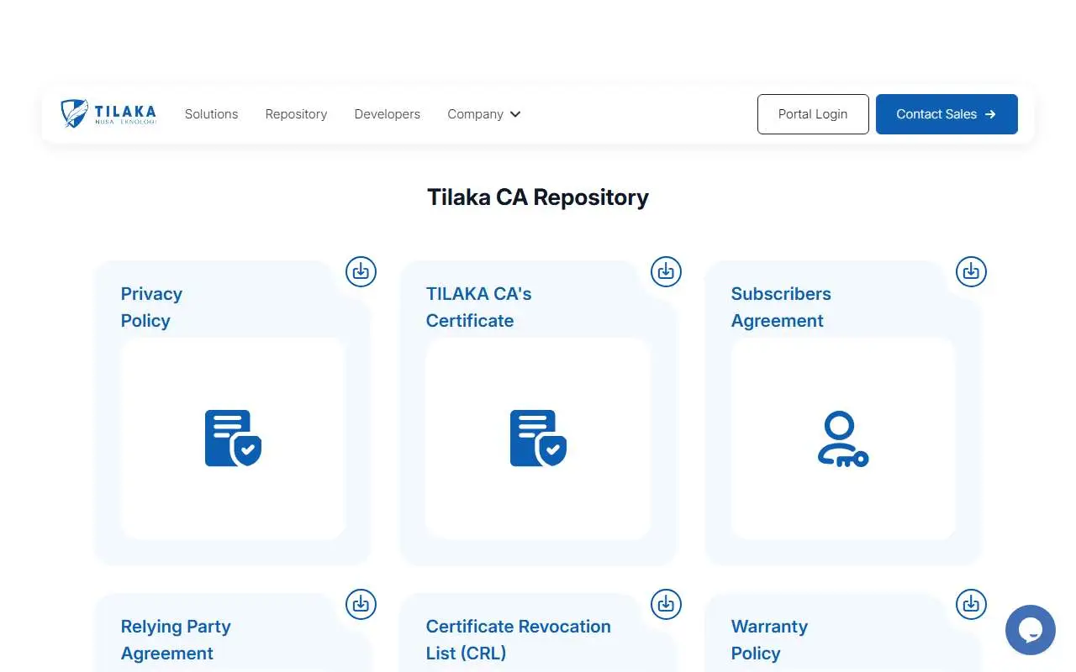Viewport: 1076px width, 672px height.
Task: Download the Warranty Policy
Action: pyautogui.click(x=972, y=604)
